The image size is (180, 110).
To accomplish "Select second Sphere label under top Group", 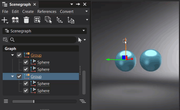I will pos(43,69).
